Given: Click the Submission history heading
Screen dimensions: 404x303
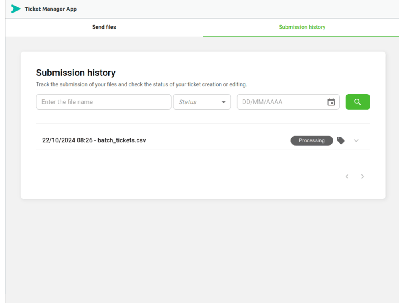Looking at the screenshot, I should point(76,73).
